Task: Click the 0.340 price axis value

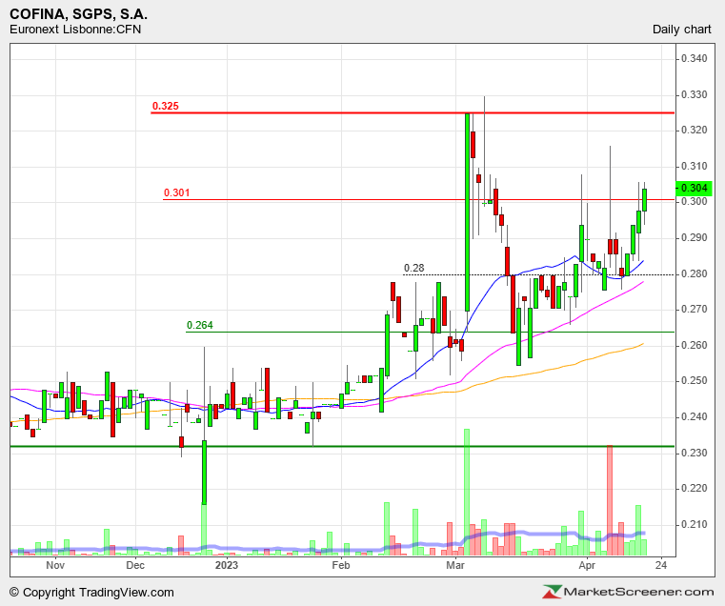Action: [x=694, y=59]
